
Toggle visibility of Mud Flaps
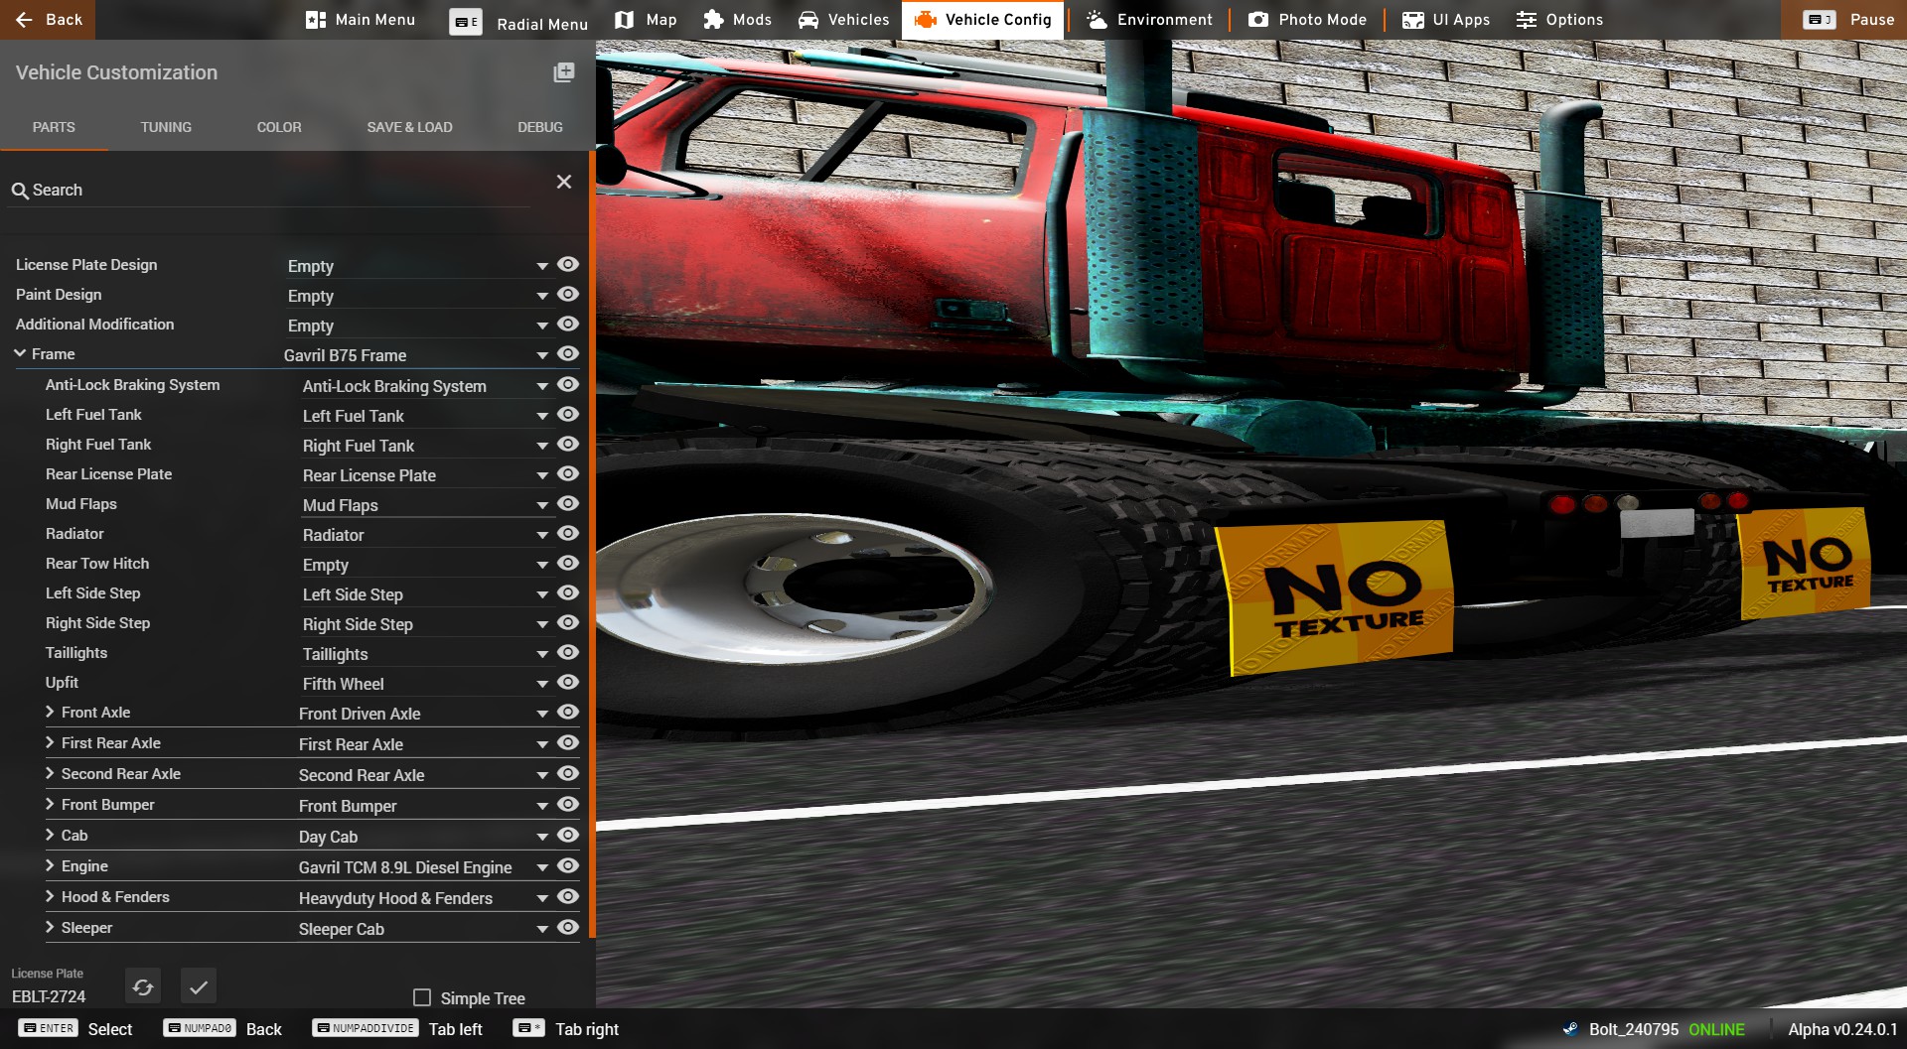[x=568, y=503]
